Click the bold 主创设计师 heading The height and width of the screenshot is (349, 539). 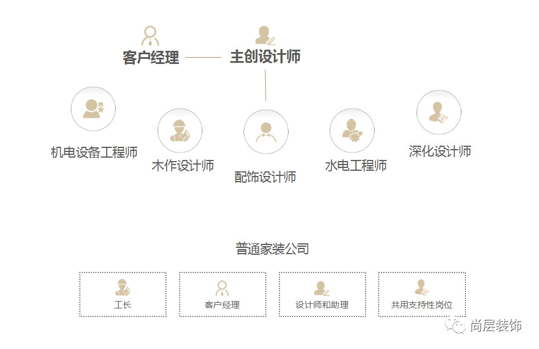(x=265, y=57)
